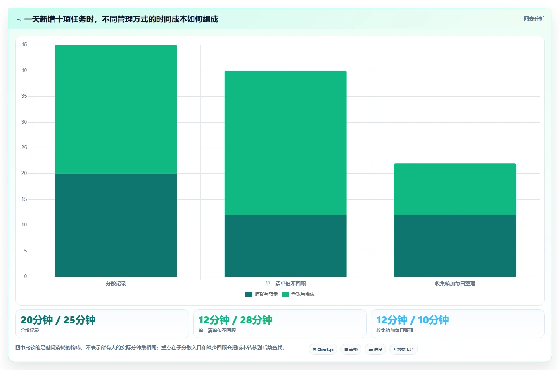Click the green 查找与确认 legend swatch
The image size is (560, 370).
(x=285, y=294)
